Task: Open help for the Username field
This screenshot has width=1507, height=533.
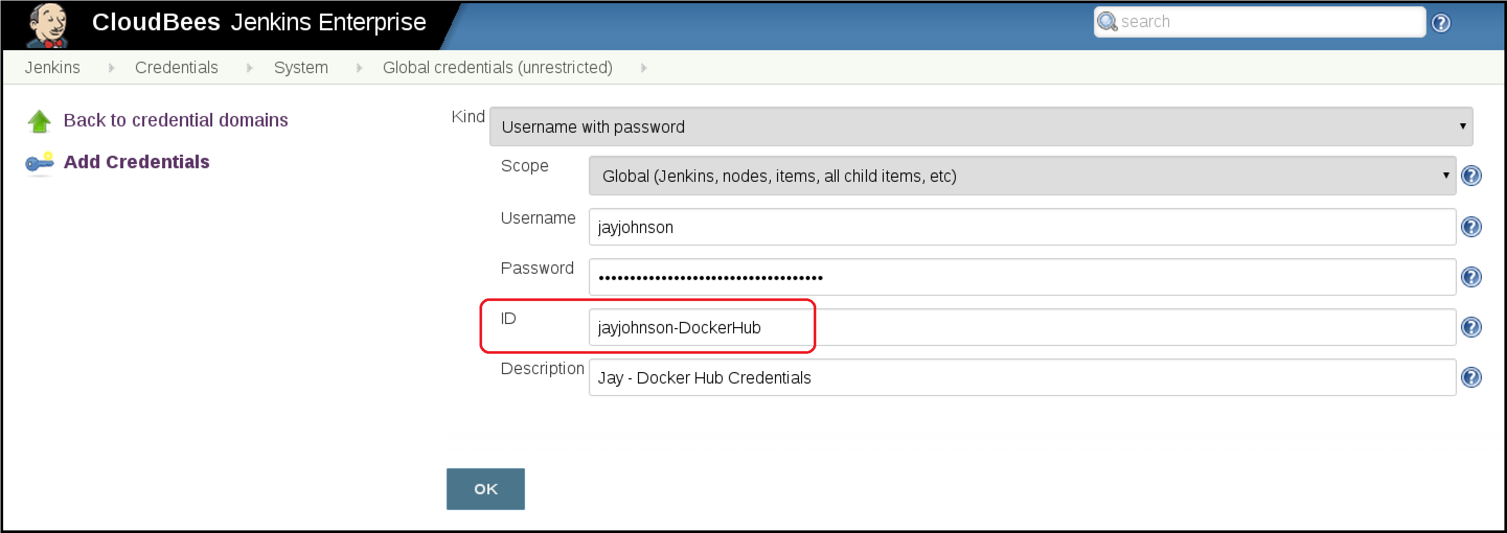Action: 1472,227
